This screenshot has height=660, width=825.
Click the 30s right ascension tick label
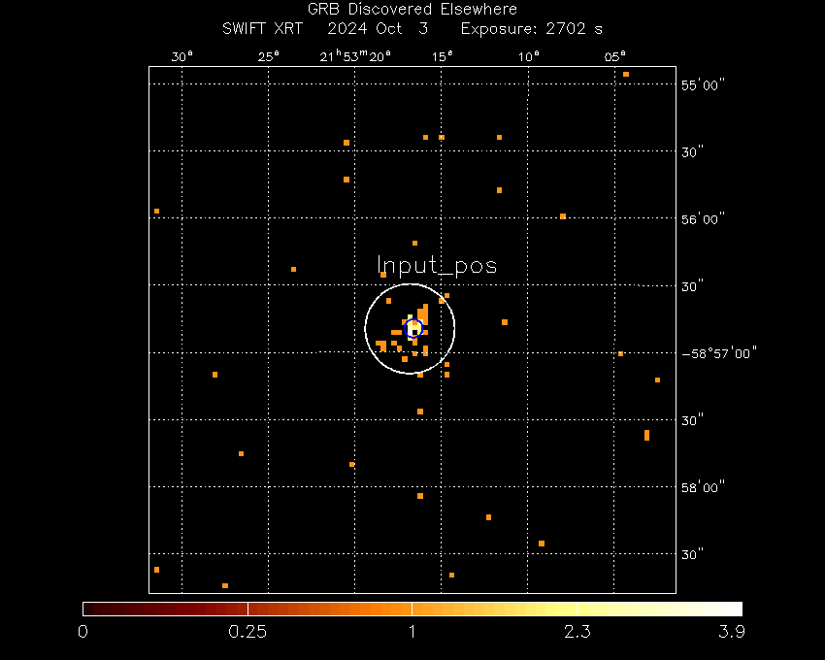coord(182,56)
